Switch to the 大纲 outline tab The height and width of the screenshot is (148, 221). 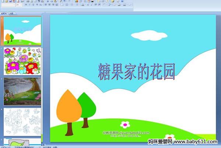(11, 13)
